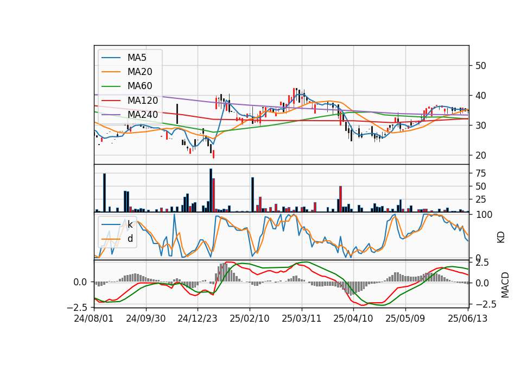Click the right MACD axis value 0.0
521x375 pixels.
click(x=482, y=283)
